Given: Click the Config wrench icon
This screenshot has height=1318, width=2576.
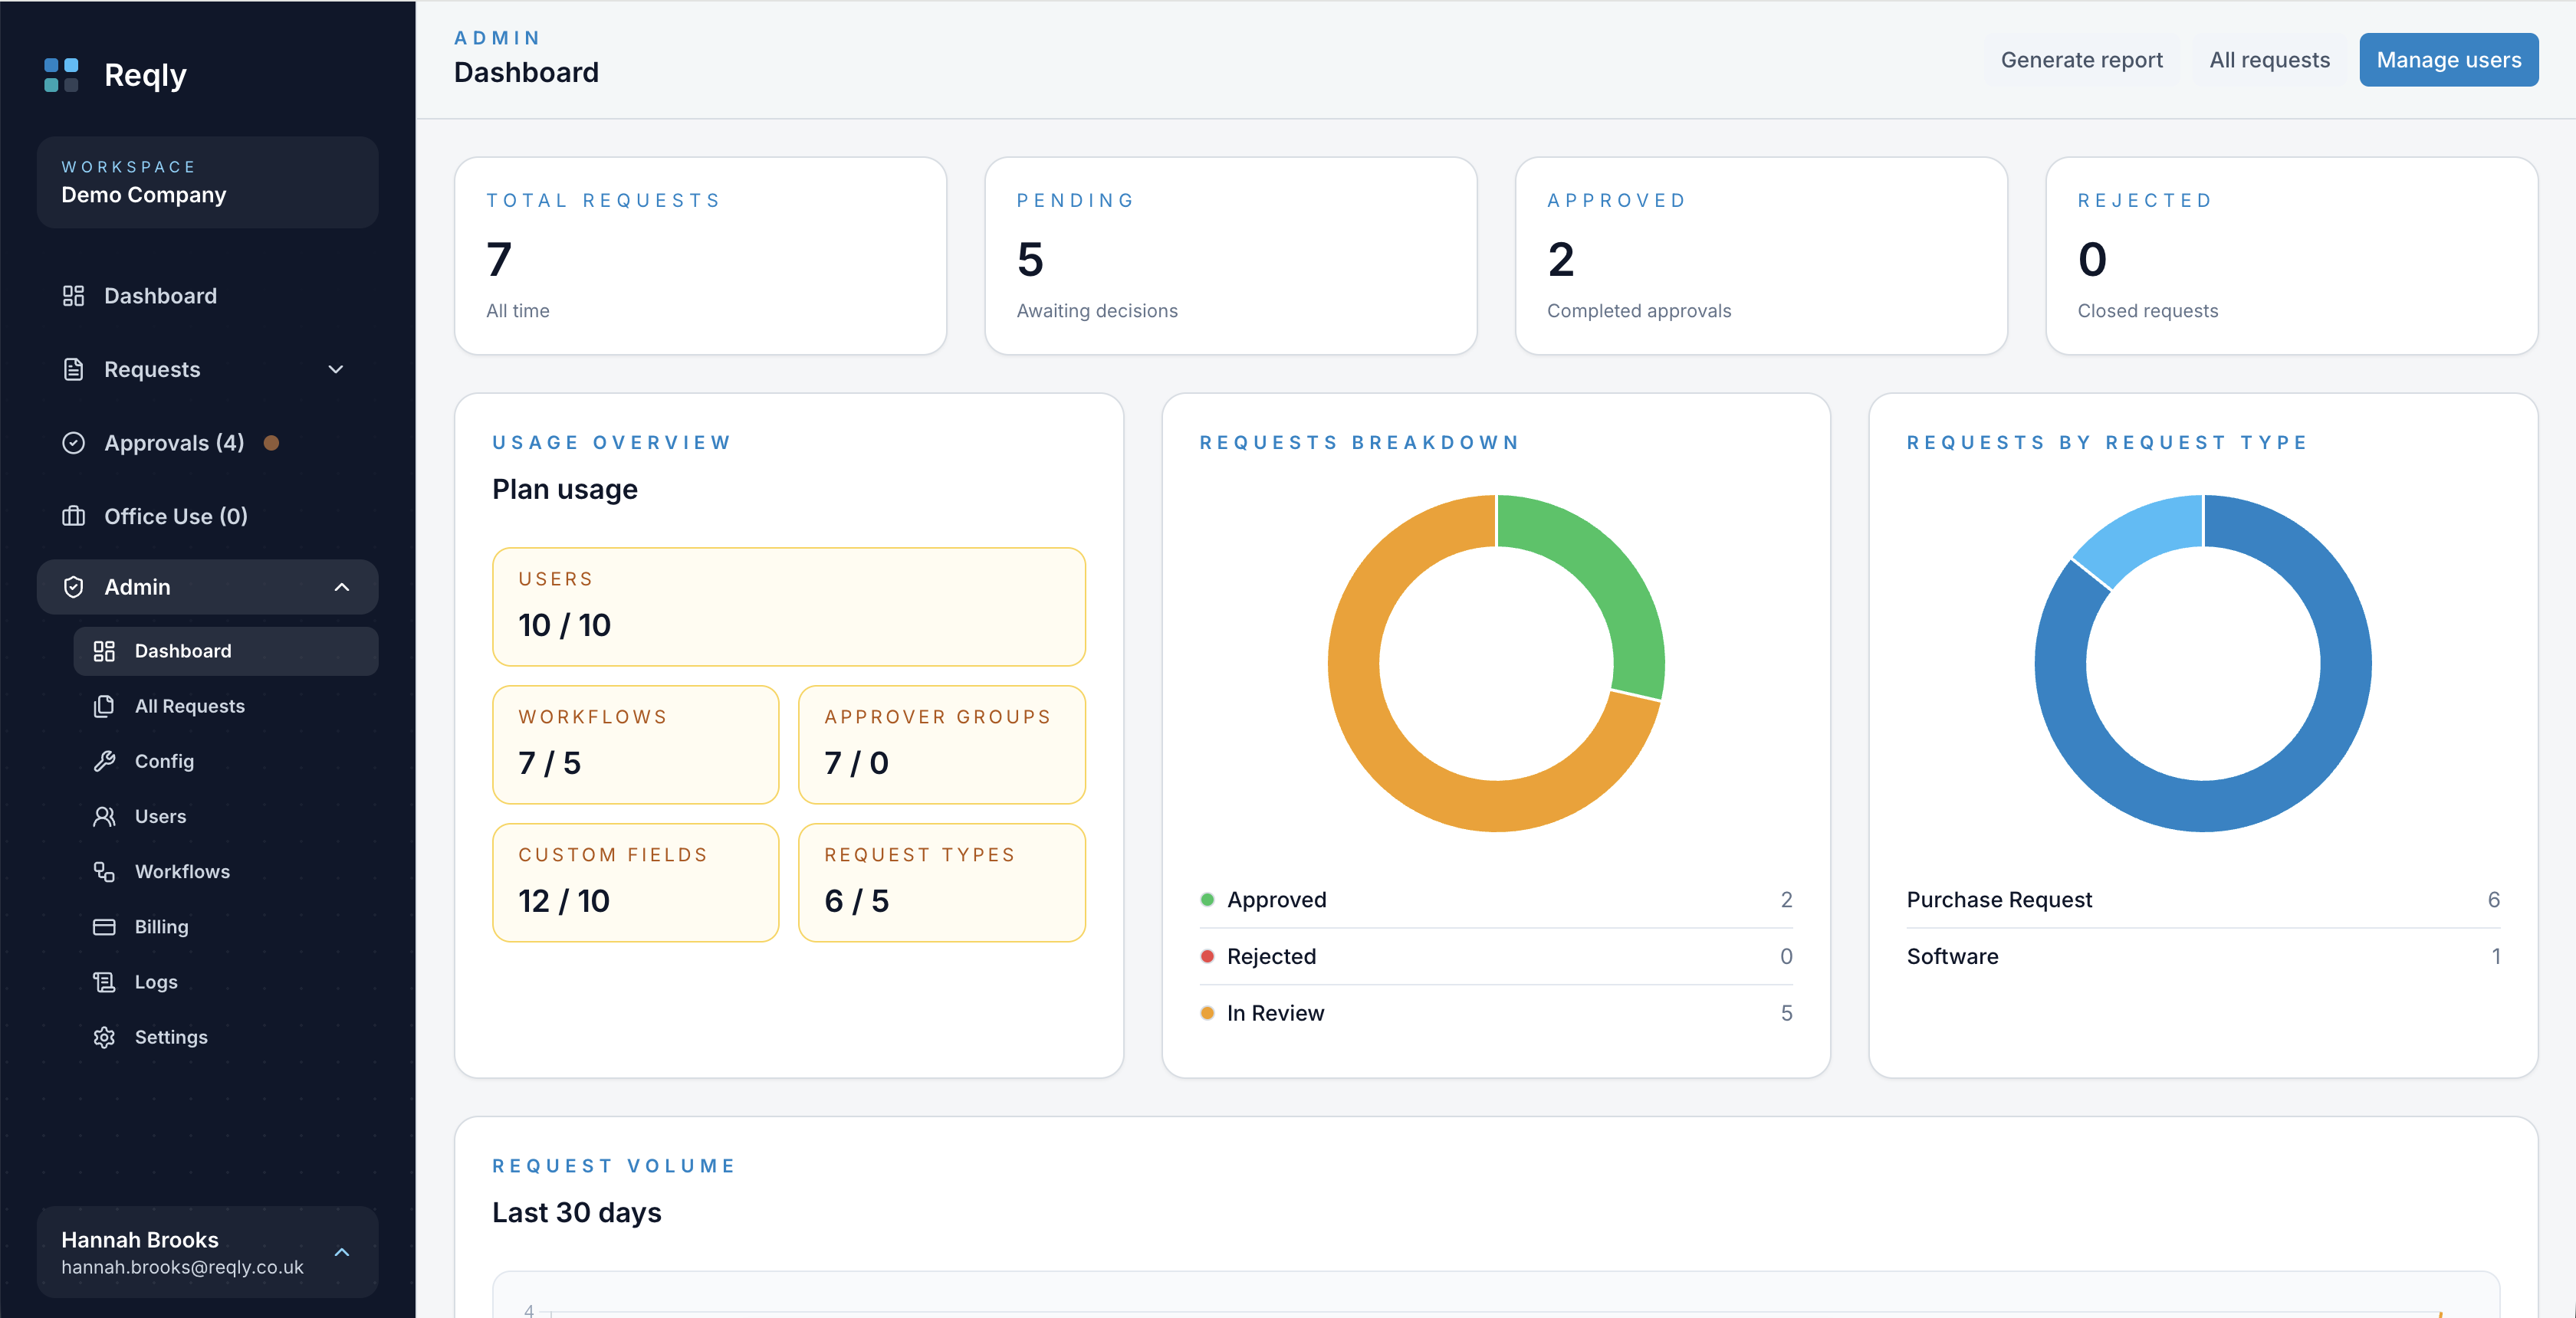Looking at the screenshot, I should [104, 762].
